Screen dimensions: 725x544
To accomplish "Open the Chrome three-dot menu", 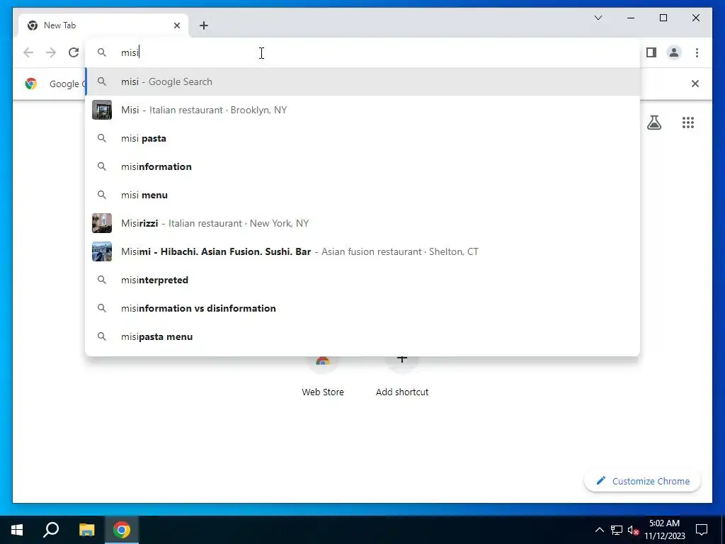I will point(697,52).
